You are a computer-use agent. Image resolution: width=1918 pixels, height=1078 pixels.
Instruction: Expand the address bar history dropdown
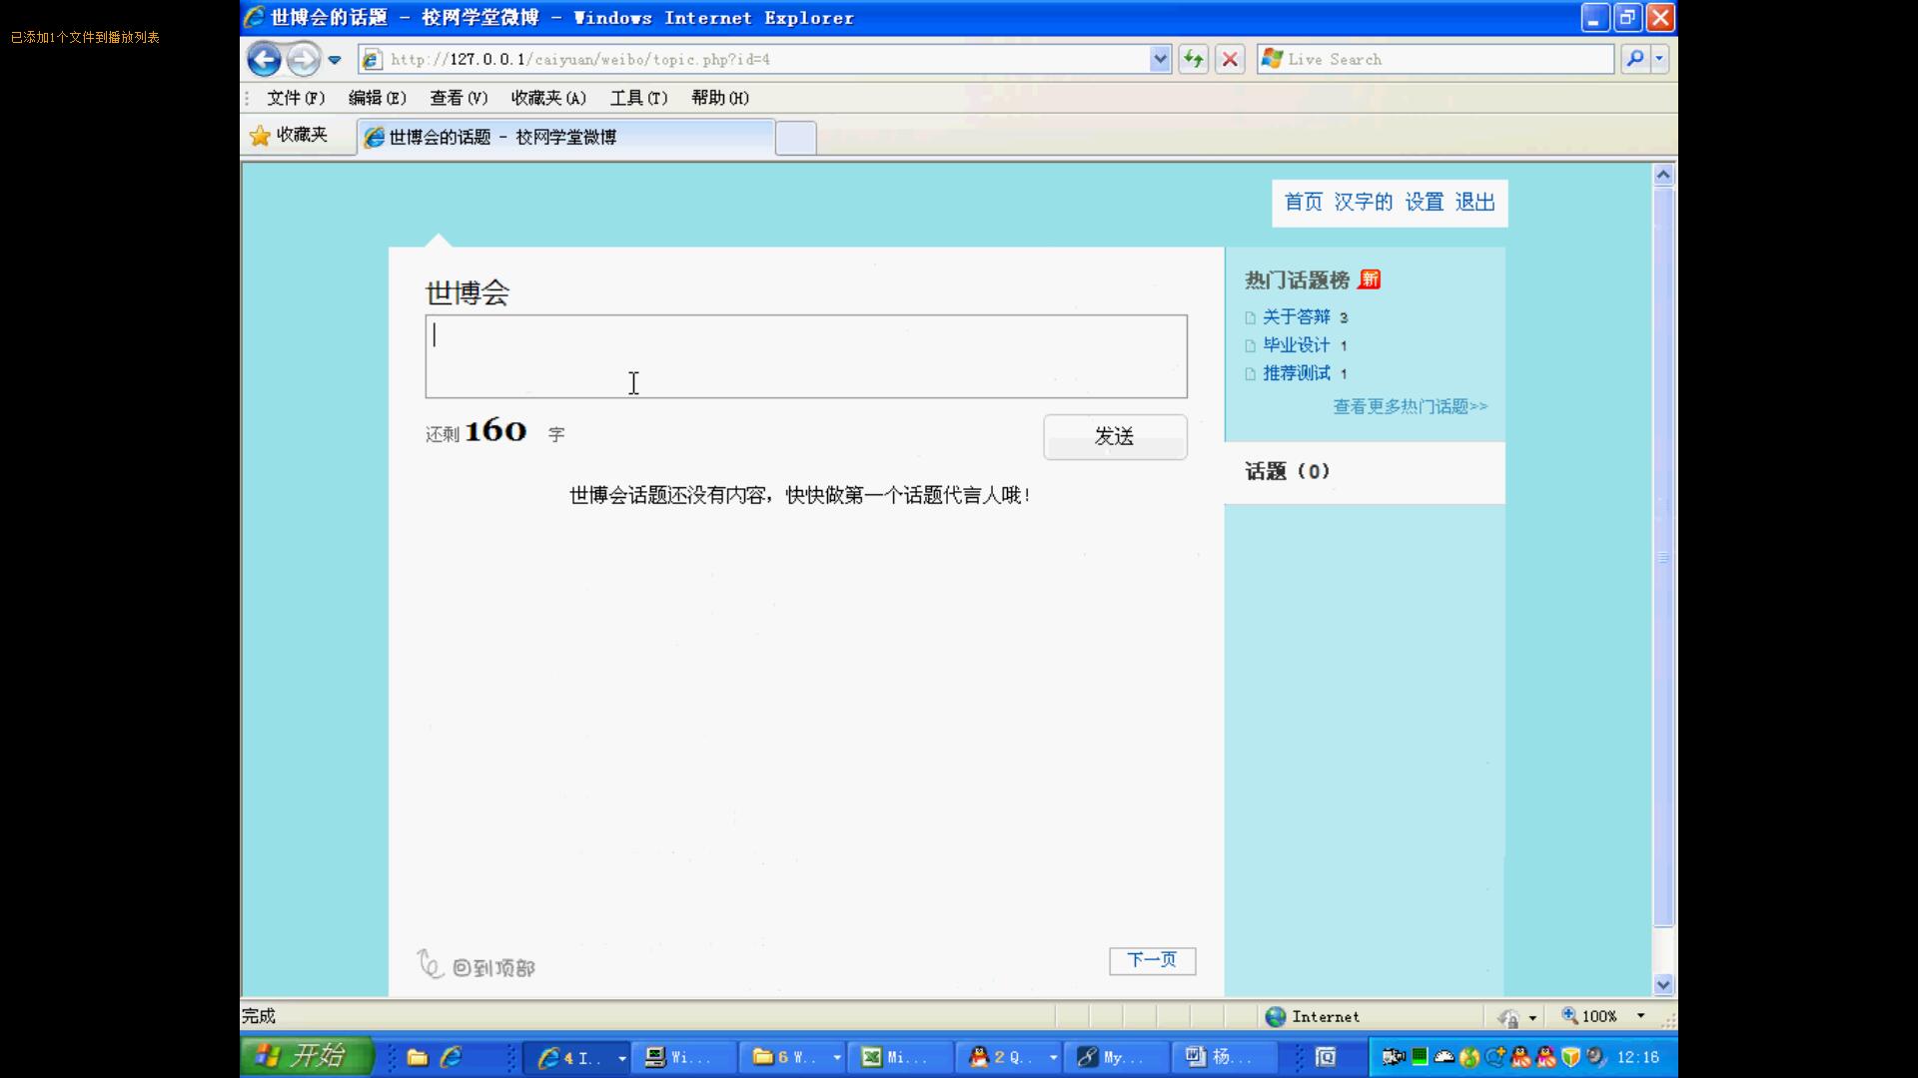1160,59
